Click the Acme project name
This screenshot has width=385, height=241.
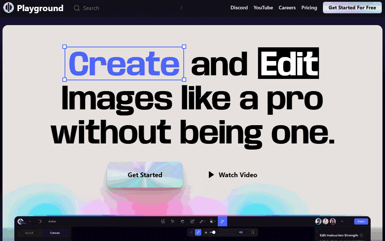click(x=52, y=221)
